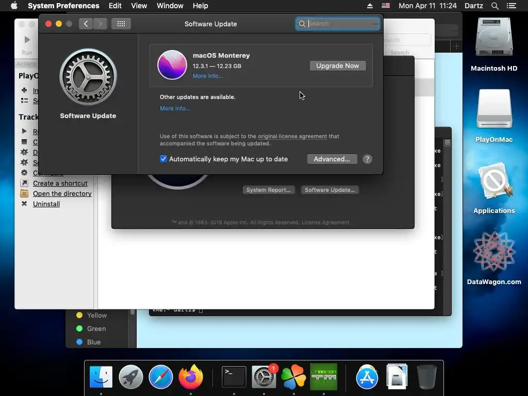528x396 pixels.
Task: Open the original license agreement link
Action: pos(292,136)
